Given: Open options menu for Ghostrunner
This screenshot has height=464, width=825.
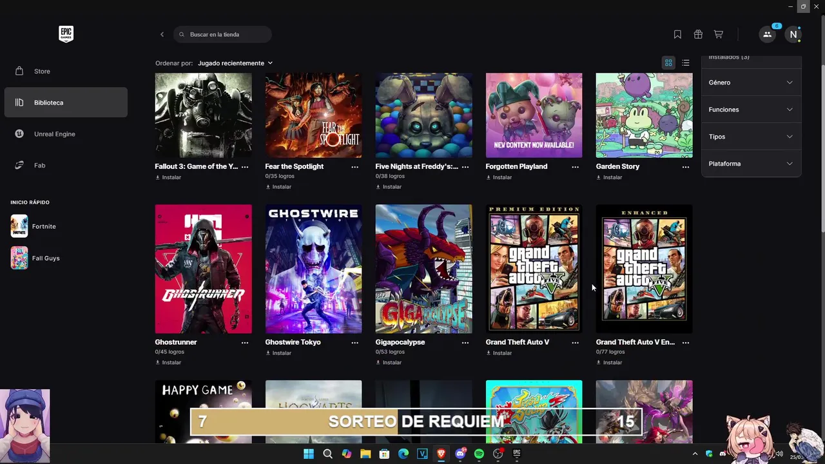Looking at the screenshot, I should [x=245, y=343].
